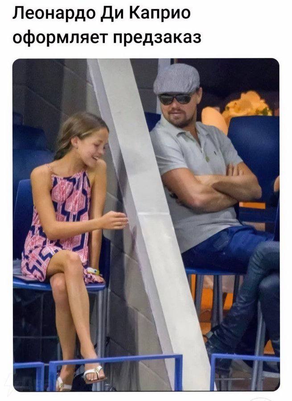Click the white sandal on the railing

tap(95, 374)
